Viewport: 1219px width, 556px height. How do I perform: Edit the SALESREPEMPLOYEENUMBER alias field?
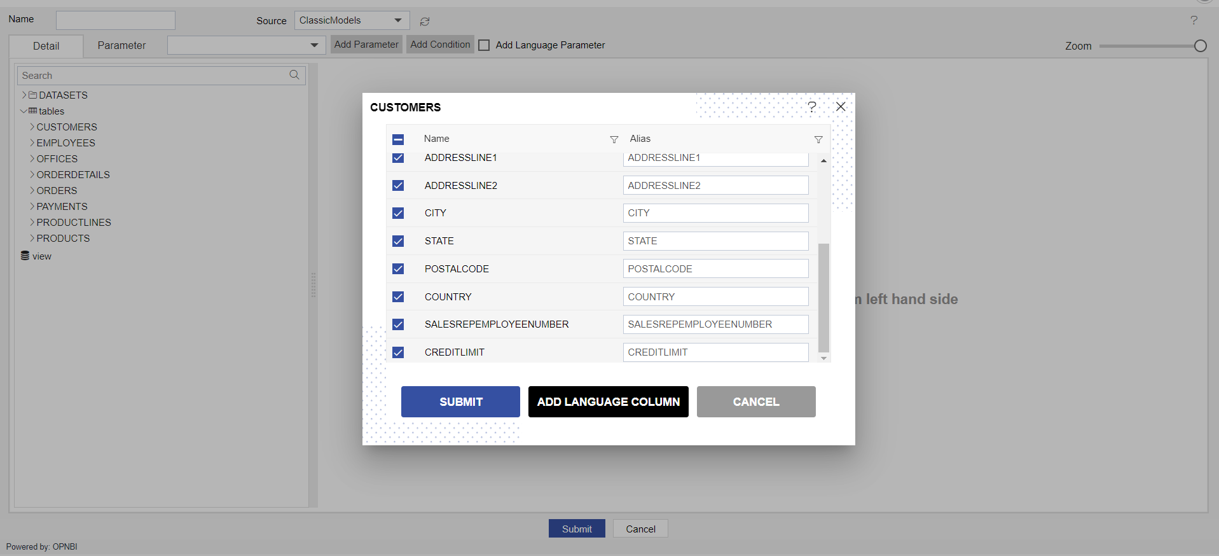pyautogui.click(x=715, y=324)
